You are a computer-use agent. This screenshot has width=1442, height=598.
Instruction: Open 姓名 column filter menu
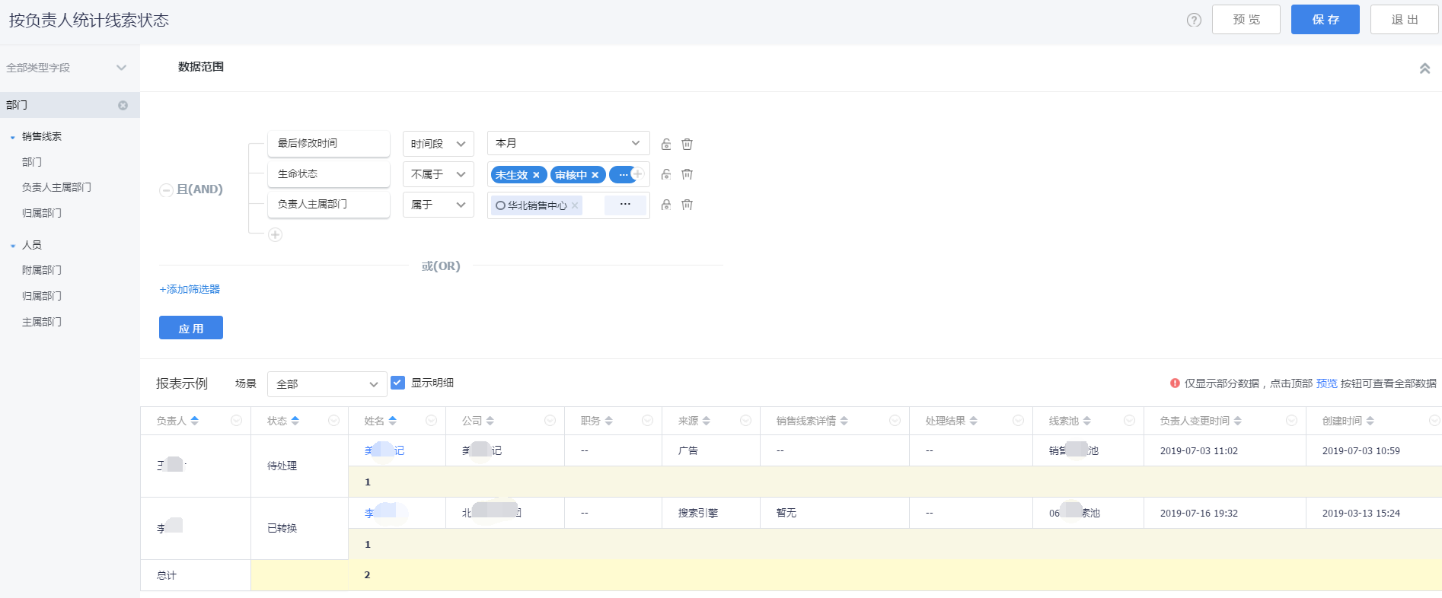(x=431, y=421)
